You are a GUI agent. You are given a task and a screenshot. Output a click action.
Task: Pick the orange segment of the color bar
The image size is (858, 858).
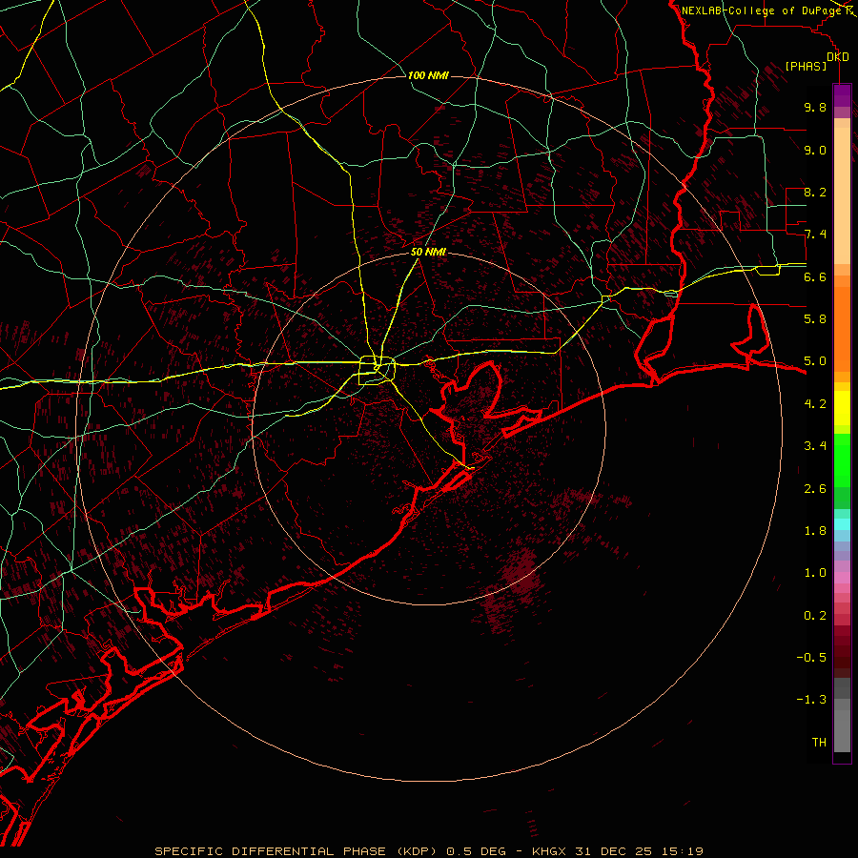coord(842,328)
